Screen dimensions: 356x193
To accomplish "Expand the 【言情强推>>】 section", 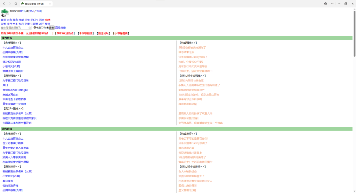I will (12, 43).
